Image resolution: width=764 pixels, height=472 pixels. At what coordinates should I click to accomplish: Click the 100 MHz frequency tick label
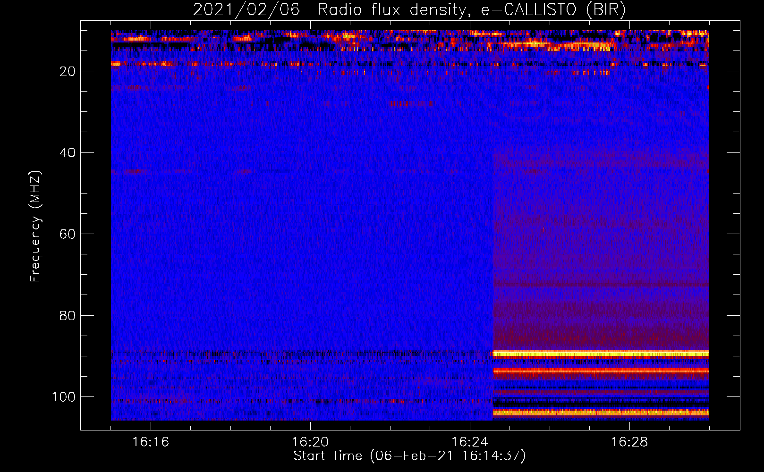(64, 397)
